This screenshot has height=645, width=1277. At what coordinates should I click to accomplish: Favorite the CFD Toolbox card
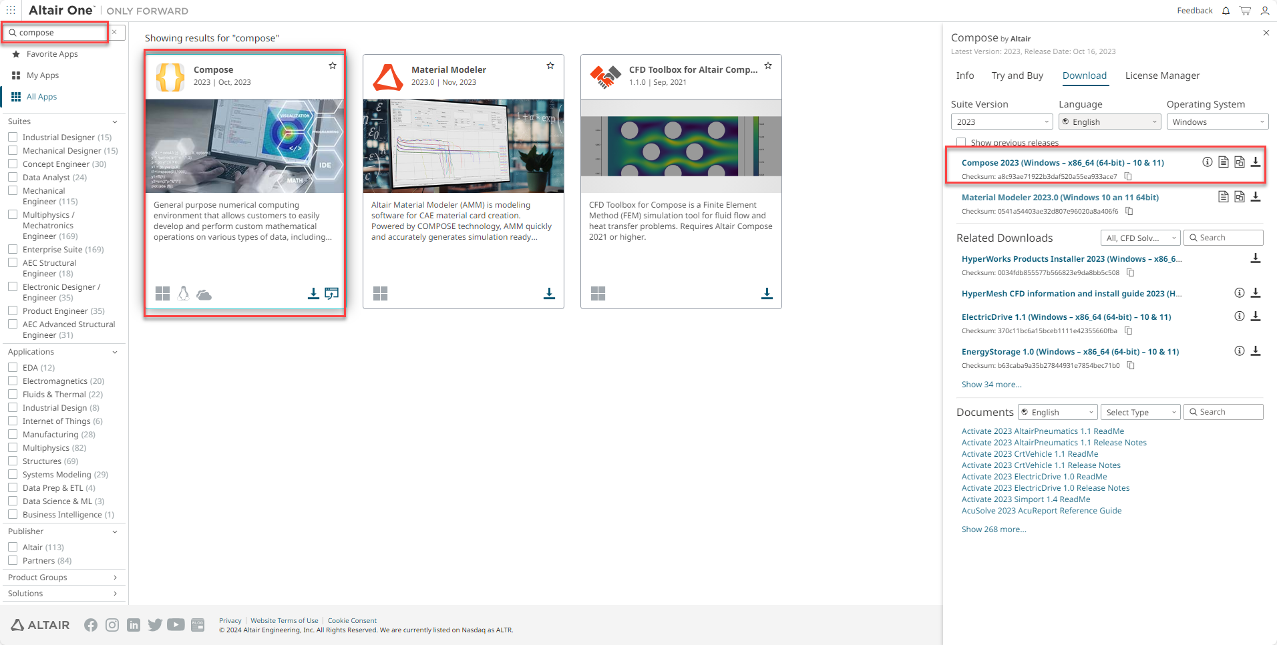pyautogui.click(x=768, y=65)
